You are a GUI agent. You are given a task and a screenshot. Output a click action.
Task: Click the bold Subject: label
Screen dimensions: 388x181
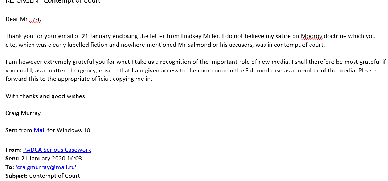[16, 176]
